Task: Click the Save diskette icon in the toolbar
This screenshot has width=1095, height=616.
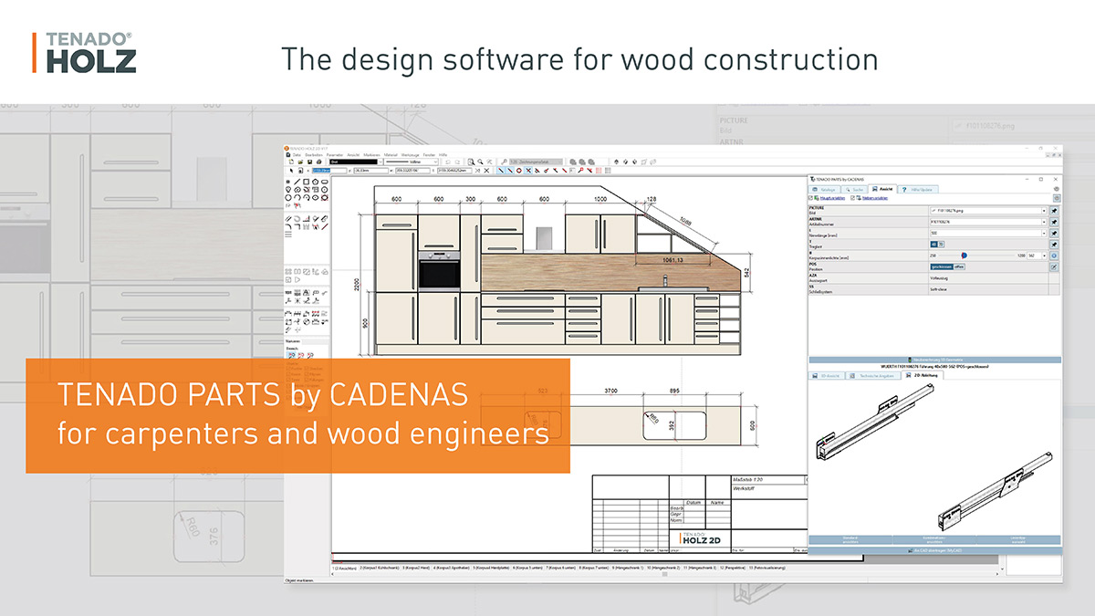Action: (309, 162)
